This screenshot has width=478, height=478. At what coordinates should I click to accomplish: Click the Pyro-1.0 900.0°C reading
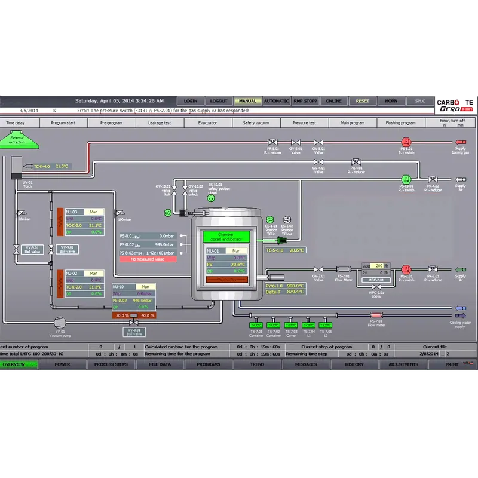[x=285, y=286]
